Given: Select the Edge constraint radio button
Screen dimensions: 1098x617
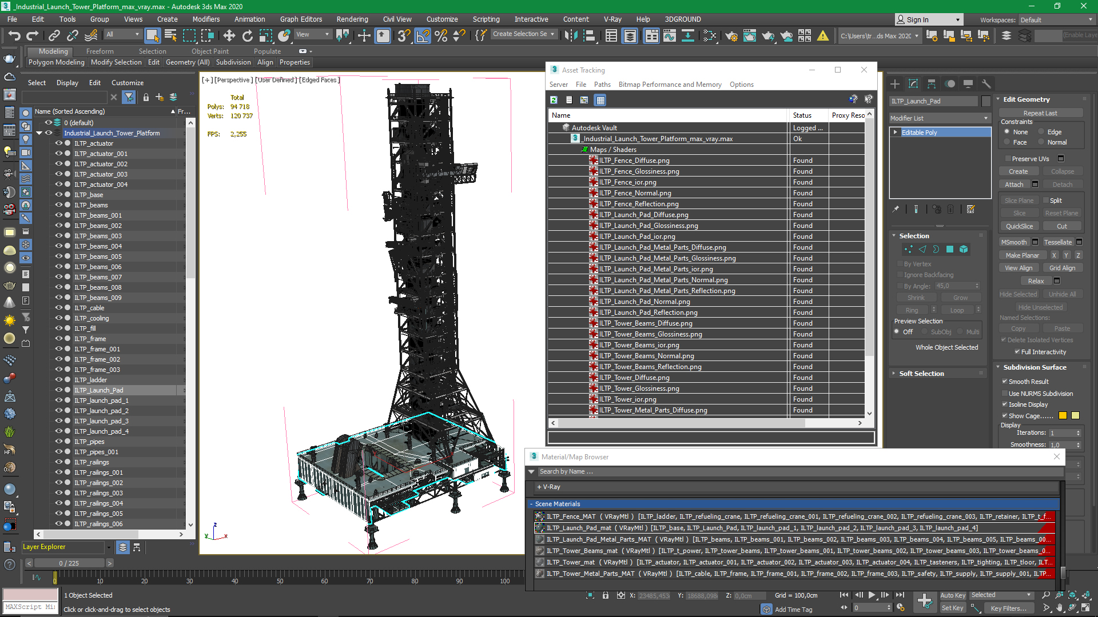Looking at the screenshot, I should point(1041,132).
